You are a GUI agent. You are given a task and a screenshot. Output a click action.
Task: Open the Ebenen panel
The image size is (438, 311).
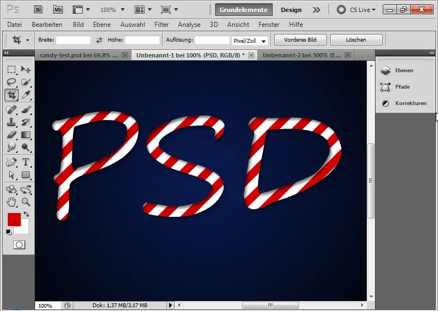pyautogui.click(x=404, y=71)
